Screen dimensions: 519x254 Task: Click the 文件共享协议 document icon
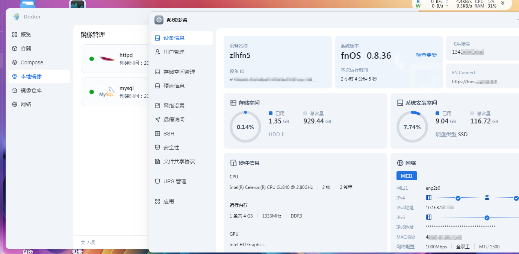click(157, 161)
